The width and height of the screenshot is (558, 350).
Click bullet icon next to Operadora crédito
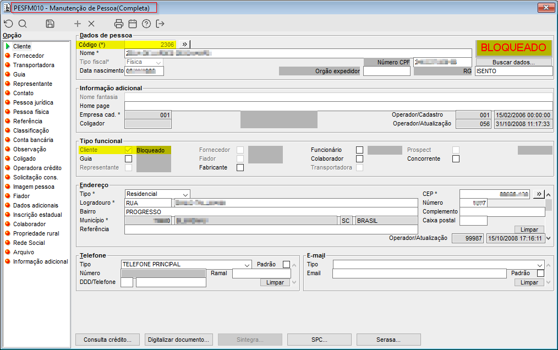coord(8,168)
